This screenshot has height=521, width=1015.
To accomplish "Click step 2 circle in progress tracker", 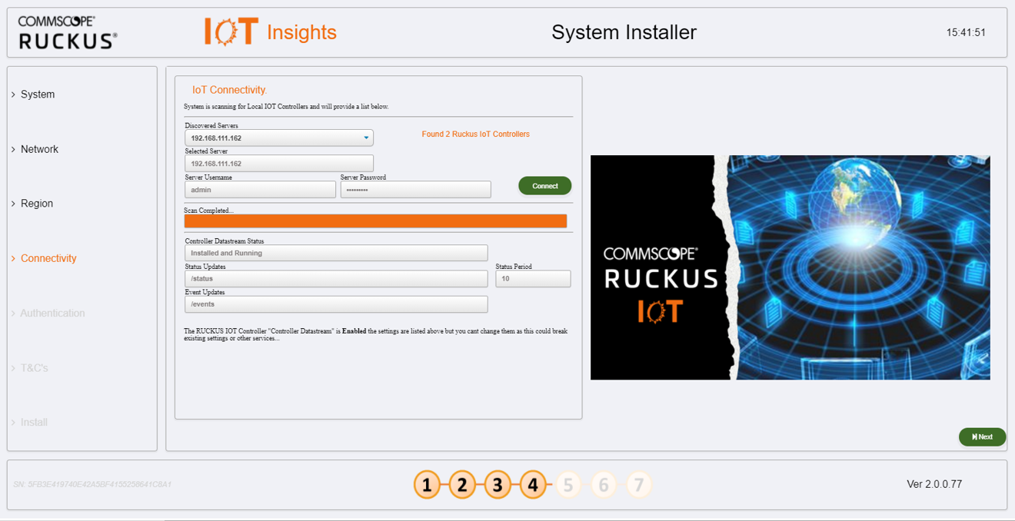I will pyautogui.click(x=462, y=485).
